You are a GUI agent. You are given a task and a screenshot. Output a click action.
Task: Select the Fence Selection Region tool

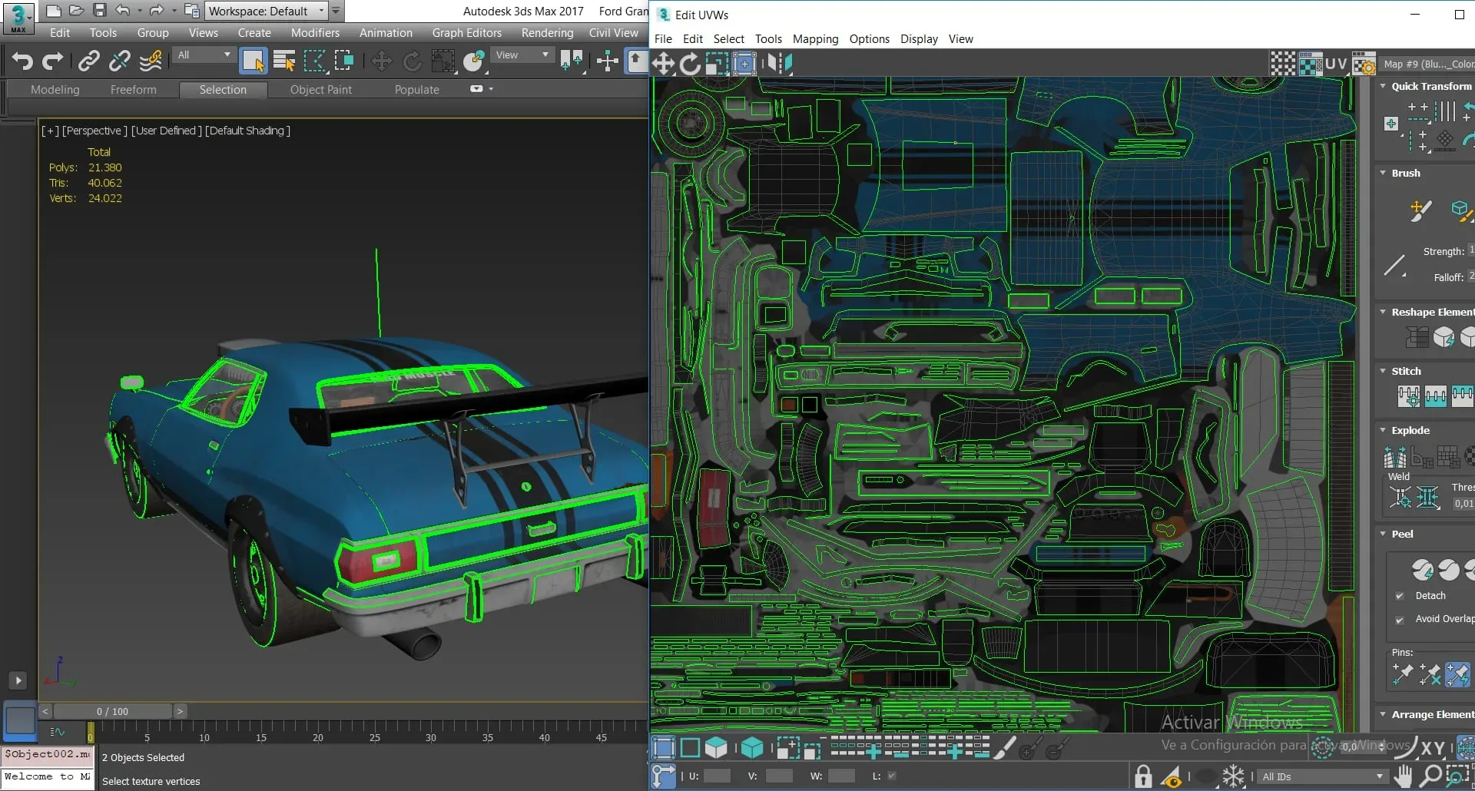point(315,61)
